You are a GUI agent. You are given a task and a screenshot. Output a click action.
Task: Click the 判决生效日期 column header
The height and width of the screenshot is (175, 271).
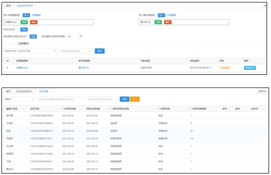[93, 109]
